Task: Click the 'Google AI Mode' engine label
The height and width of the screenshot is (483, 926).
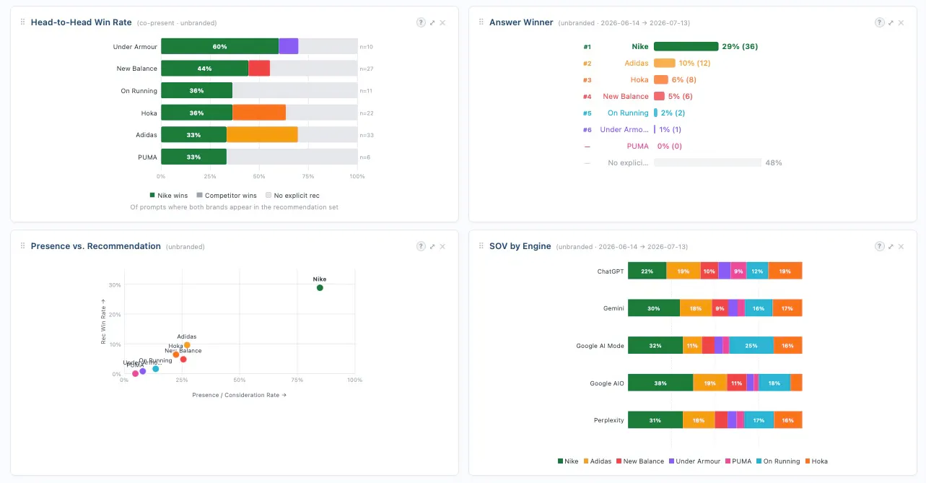Action: [x=600, y=346]
